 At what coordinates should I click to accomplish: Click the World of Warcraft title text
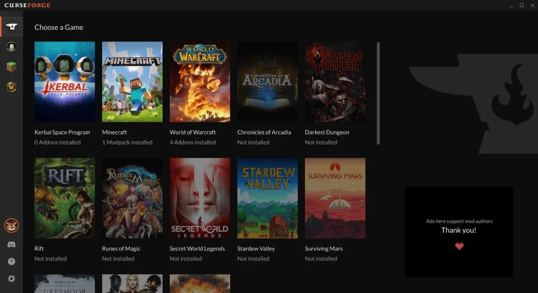(x=192, y=132)
